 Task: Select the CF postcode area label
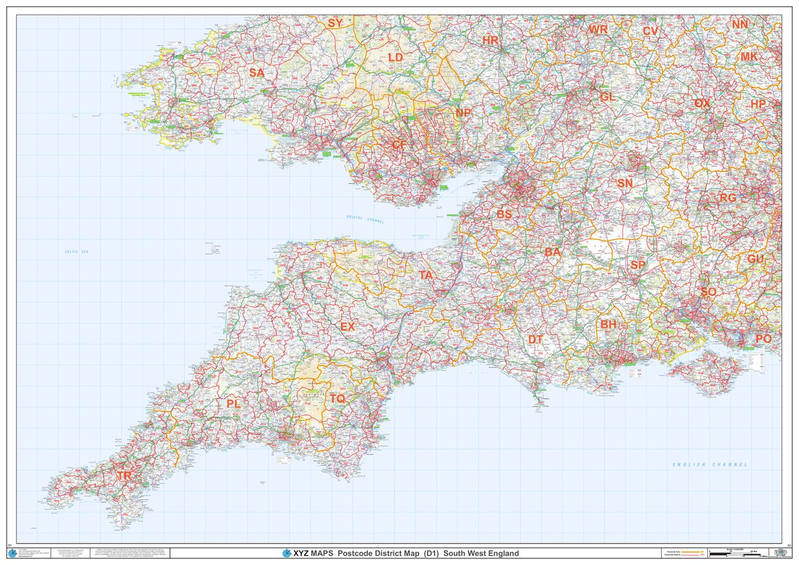pos(399,145)
